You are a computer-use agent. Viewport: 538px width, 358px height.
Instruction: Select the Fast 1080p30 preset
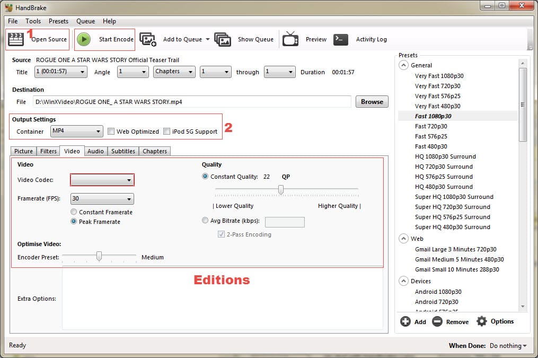pyautogui.click(x=433, y=116)
